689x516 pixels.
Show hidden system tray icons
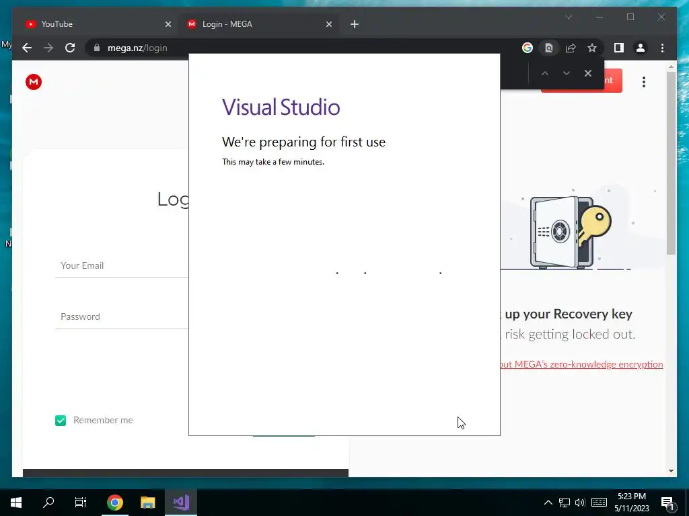click(548, 503)
